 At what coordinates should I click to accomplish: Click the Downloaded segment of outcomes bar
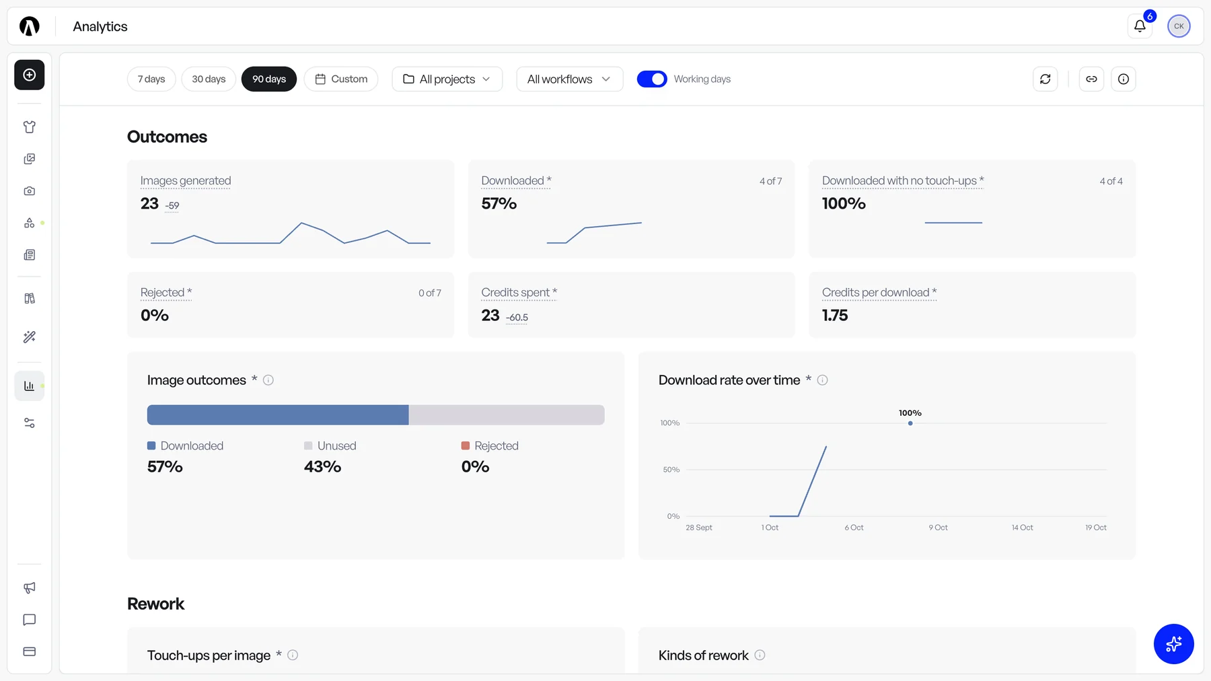coord(278,415)
